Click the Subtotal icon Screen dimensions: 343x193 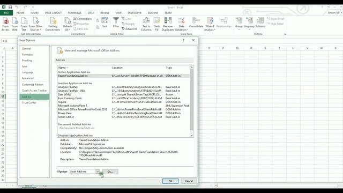pos(260,23)
